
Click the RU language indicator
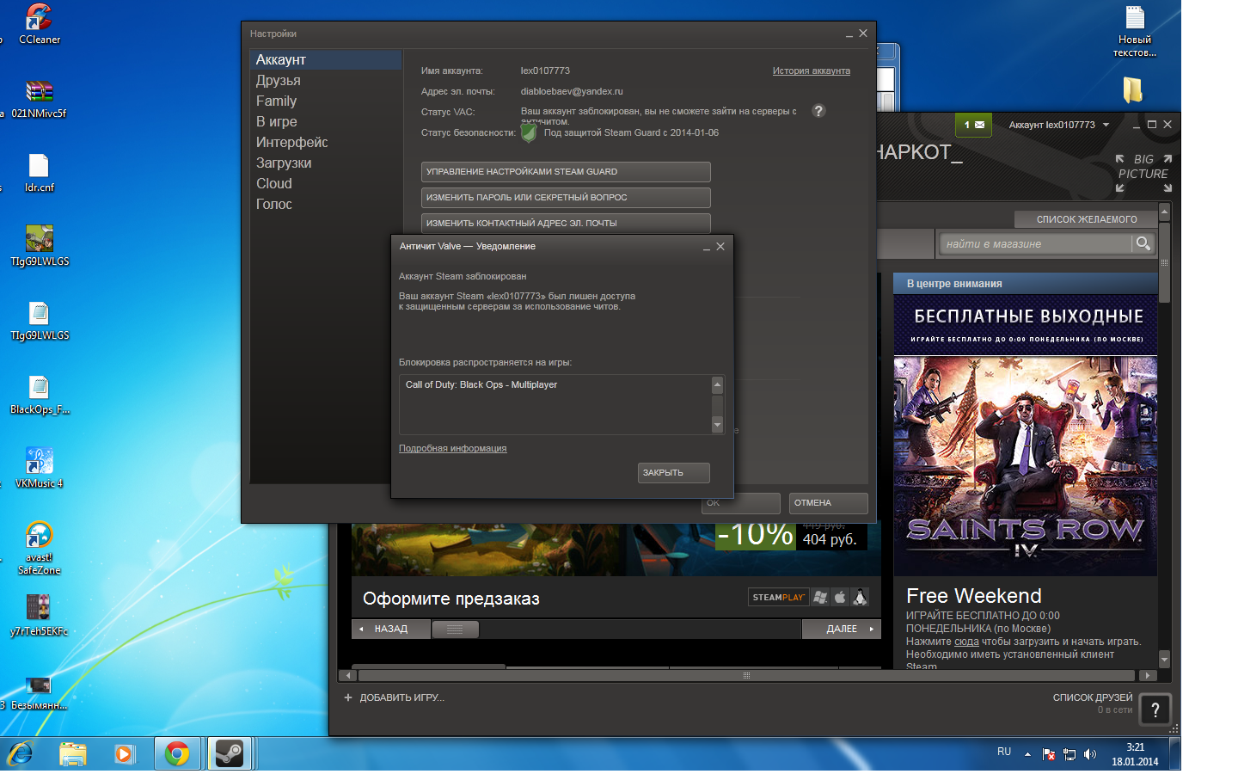tap(1004, 752)
